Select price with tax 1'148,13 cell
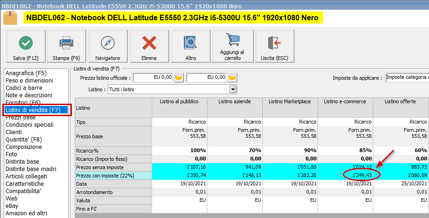This screenshot has height=218, width=429. [x=235, y=176]
